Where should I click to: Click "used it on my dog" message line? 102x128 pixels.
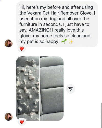[38, 19]
